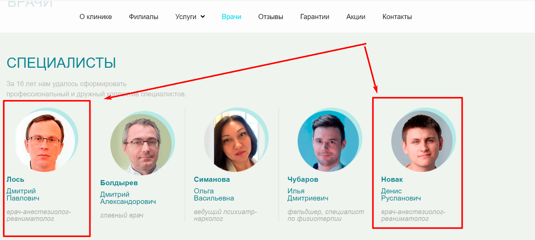
Task: Open the 'Отзывы' page
Action: [271, 17]
